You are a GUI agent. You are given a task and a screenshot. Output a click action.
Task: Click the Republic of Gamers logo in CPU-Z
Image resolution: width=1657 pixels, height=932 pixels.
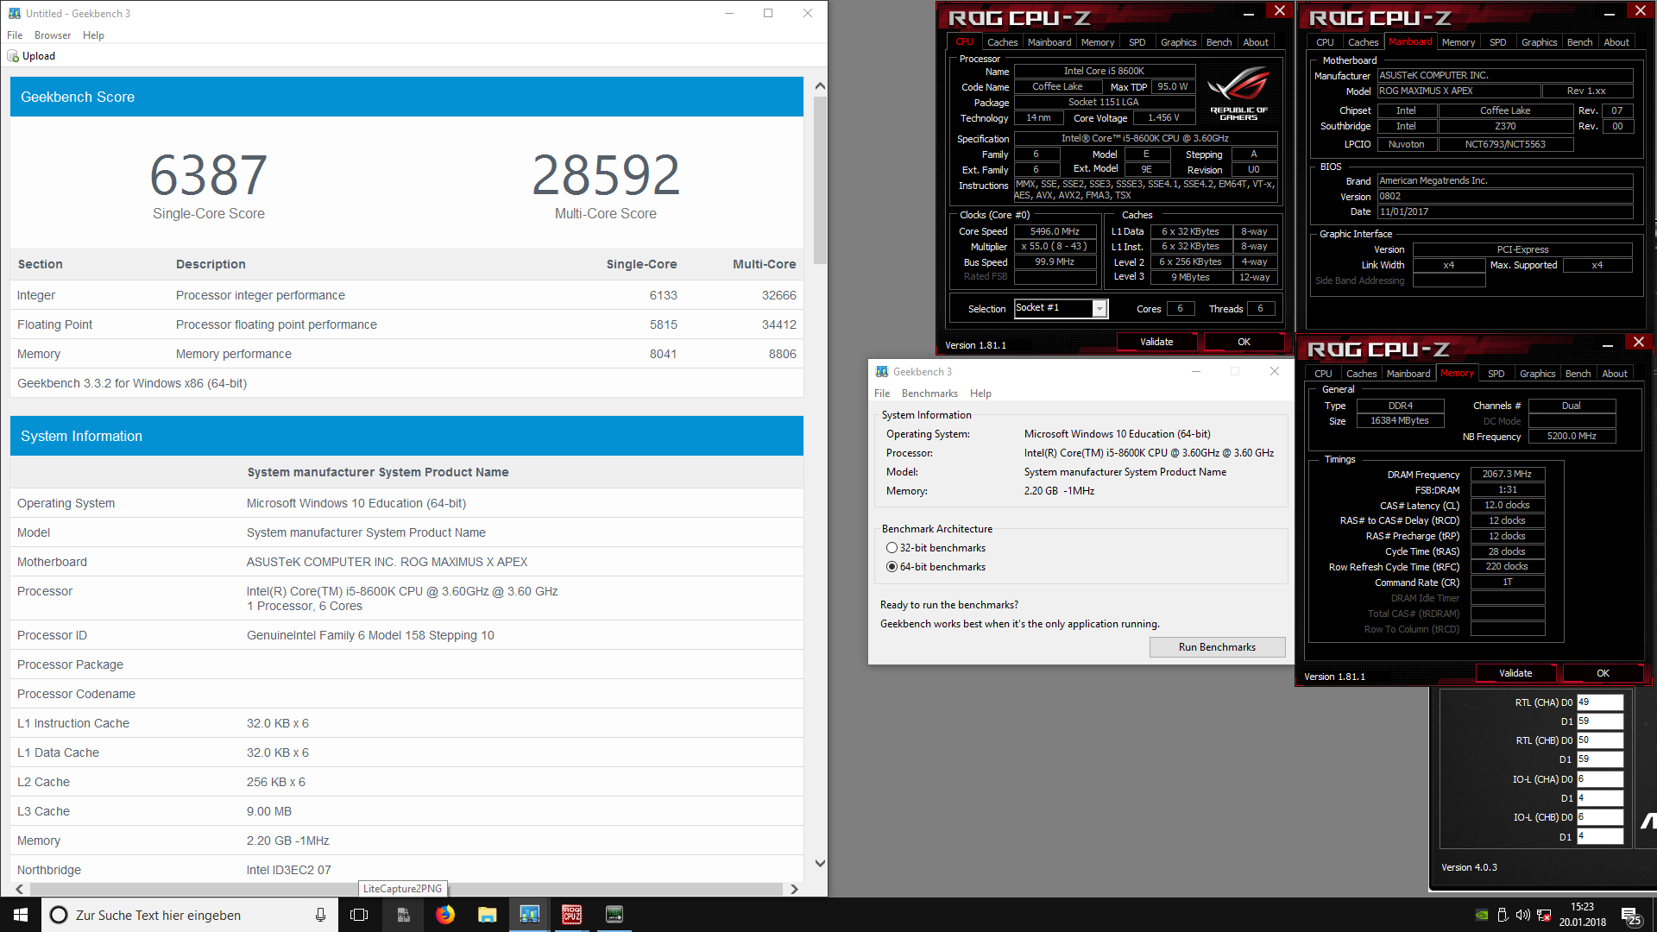(x=1238, y=95)
